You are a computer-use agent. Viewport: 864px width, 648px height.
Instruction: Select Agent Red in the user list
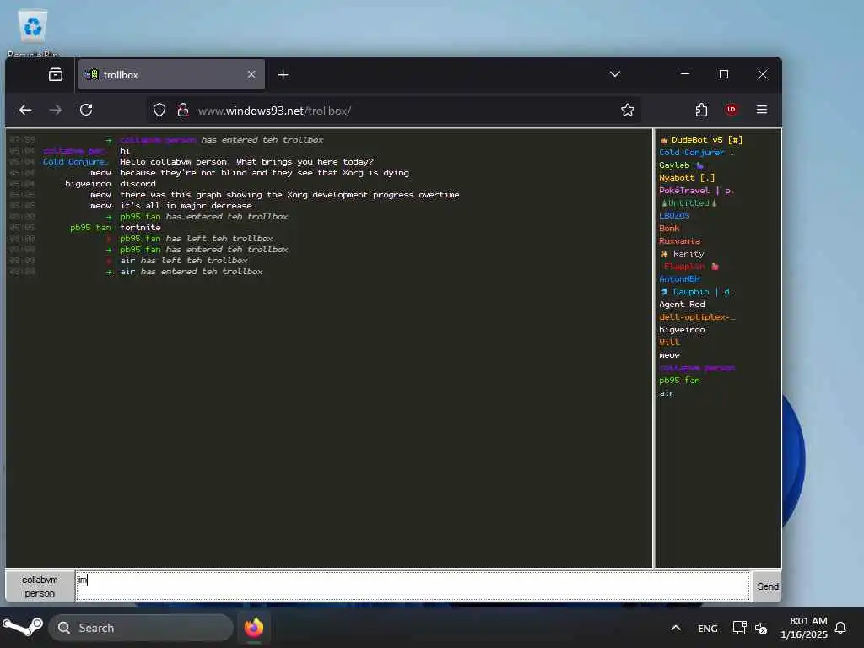(682, 305)
